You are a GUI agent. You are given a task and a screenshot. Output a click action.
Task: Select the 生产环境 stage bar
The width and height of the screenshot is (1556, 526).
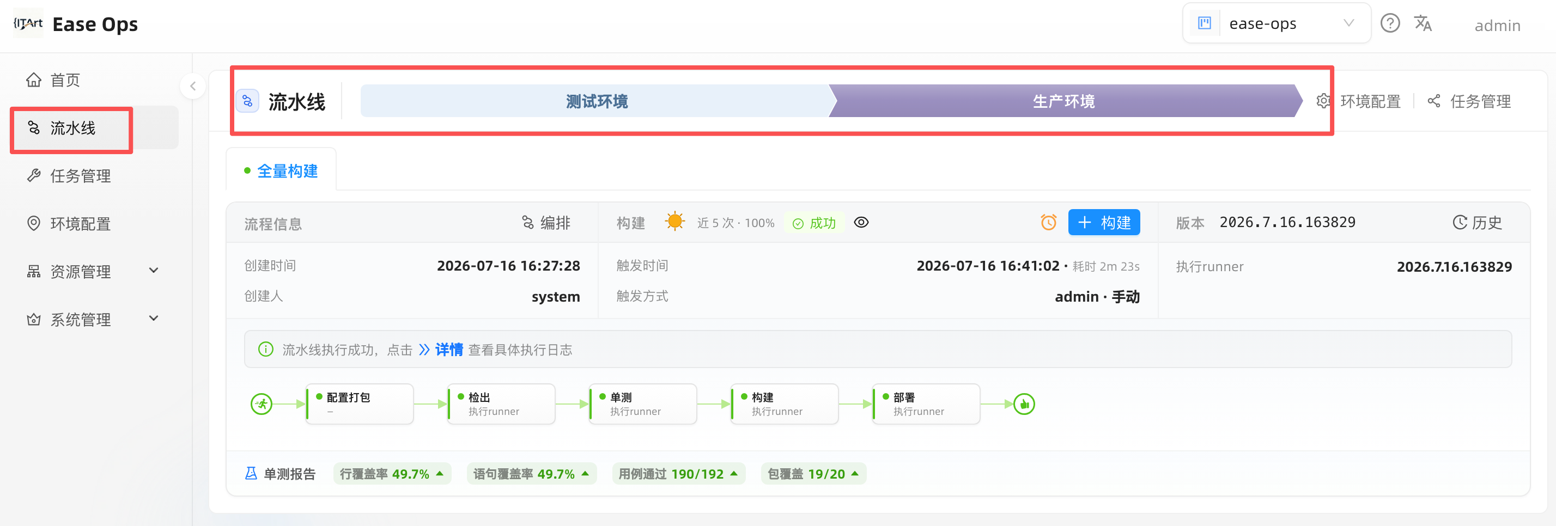(1063, 101)
